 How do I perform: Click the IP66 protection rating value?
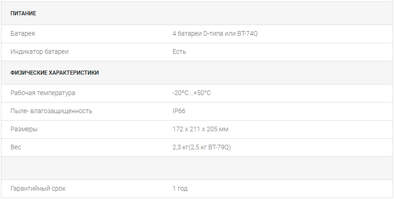[x=179, y=111]
